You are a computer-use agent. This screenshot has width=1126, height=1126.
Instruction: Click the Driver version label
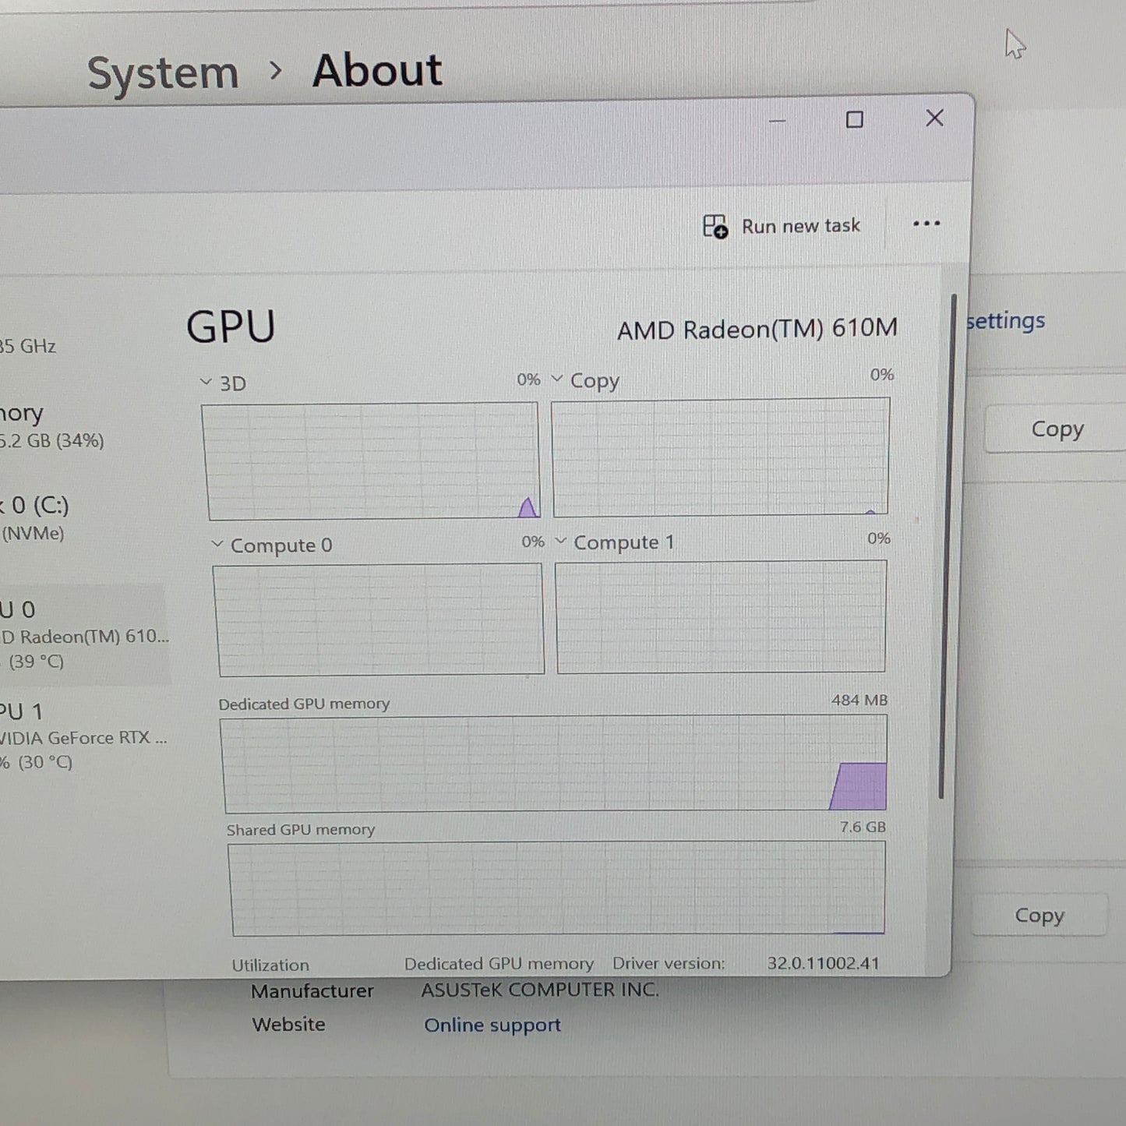669,963
